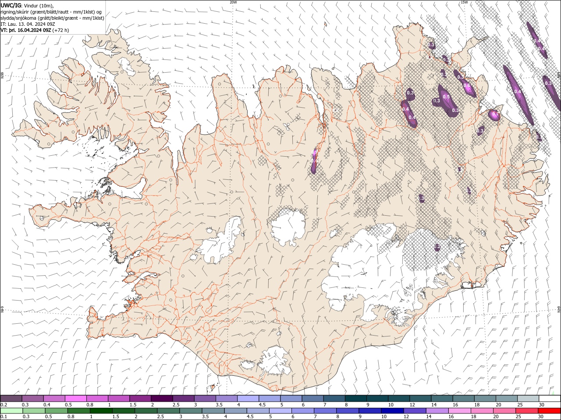Image resolution: width=561 pixels, height=420 pixels.
Task: Click the valid time "VT: þri. 16.04.2024 09Z (+72 h)"
Action: (35, 30)
